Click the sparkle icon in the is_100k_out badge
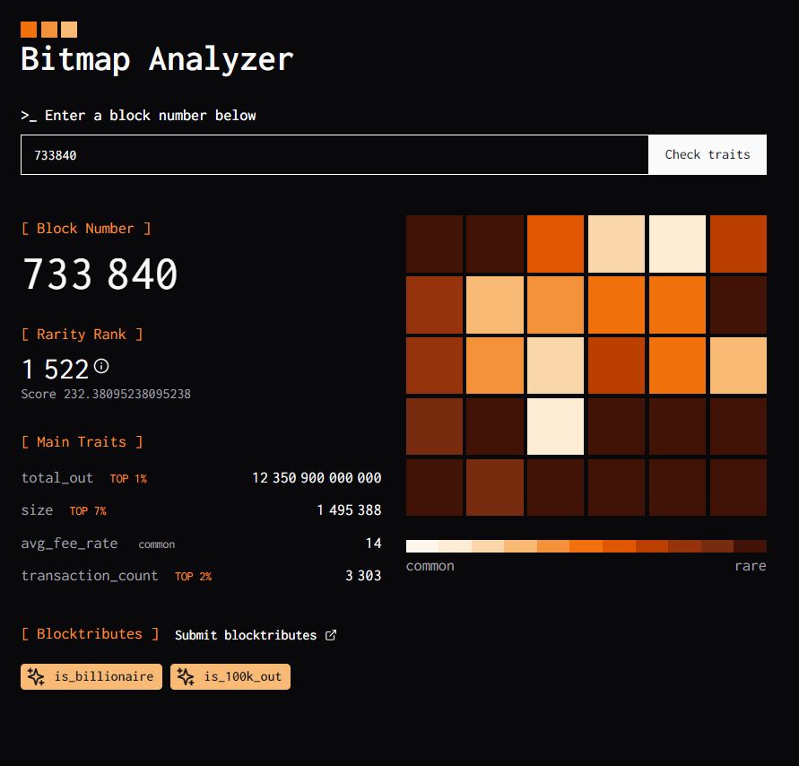This screenshot has height=766, width=799. (186, 677)
